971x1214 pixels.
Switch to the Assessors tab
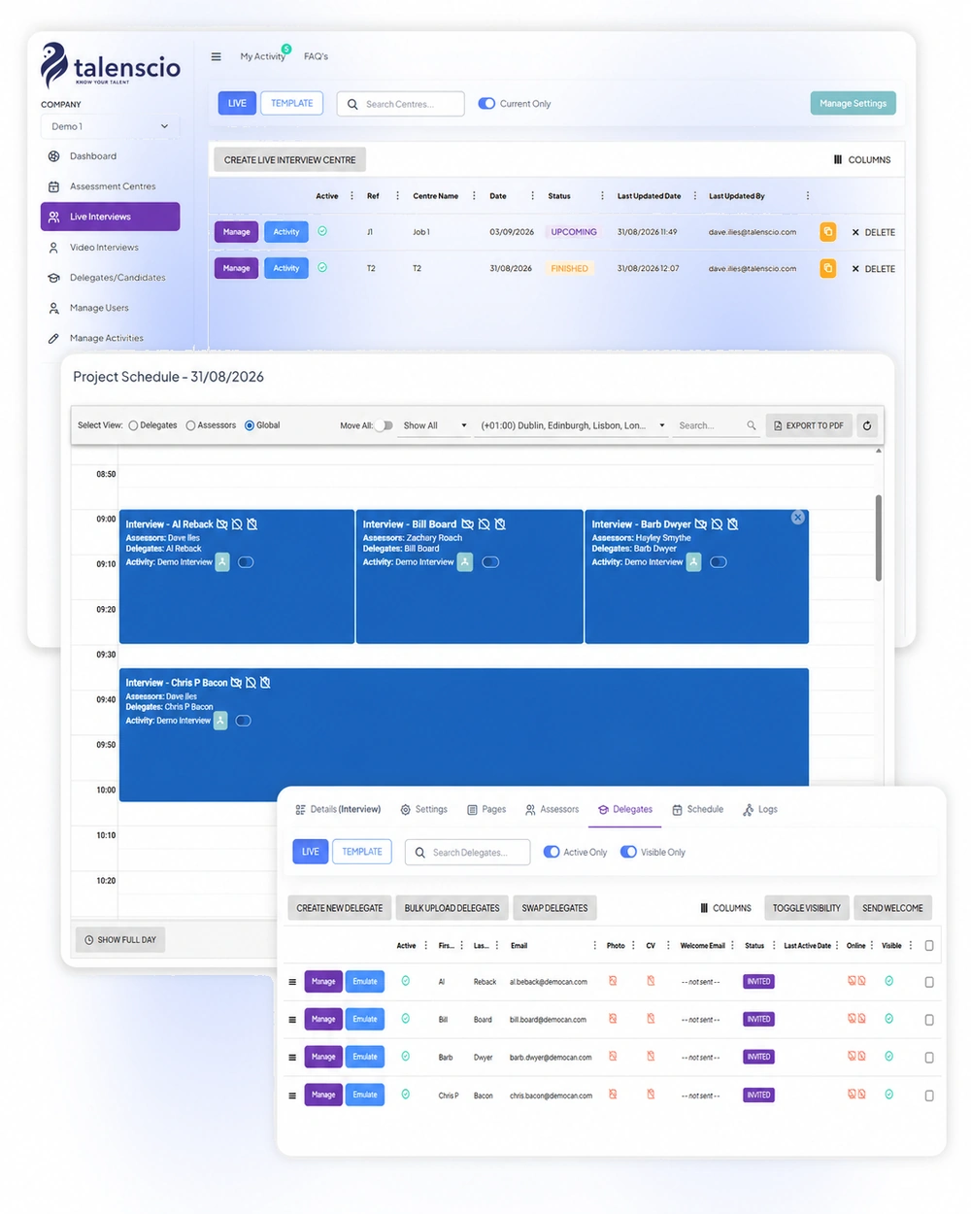552,809
